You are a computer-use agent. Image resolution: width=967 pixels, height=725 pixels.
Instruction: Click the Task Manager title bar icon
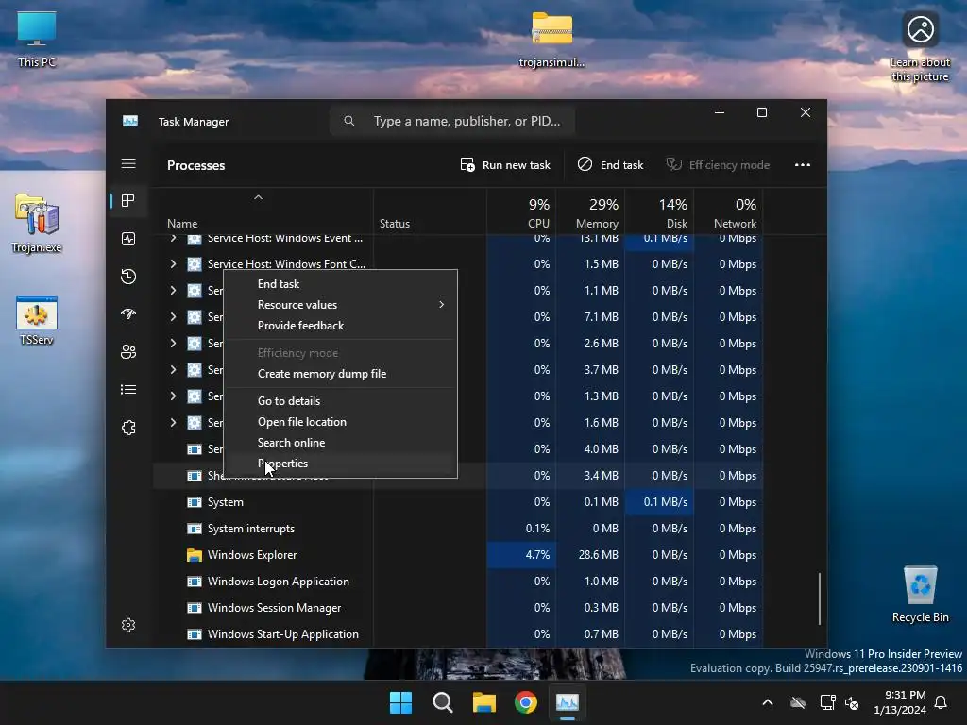130,121
